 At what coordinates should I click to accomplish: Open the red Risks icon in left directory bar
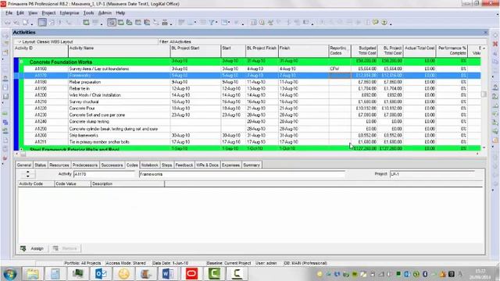pyautogui.click(x=5, y=158)
